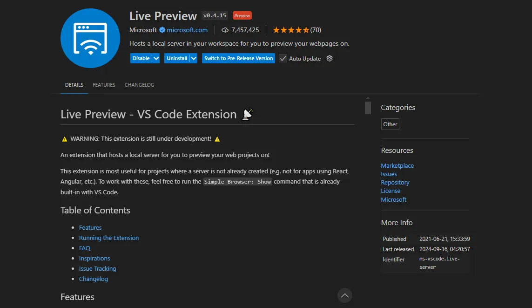Image resolution: width=532 pixels, height=308 pixels.
Task: Open the Running the Extension link
Action: tap(109, 238)
